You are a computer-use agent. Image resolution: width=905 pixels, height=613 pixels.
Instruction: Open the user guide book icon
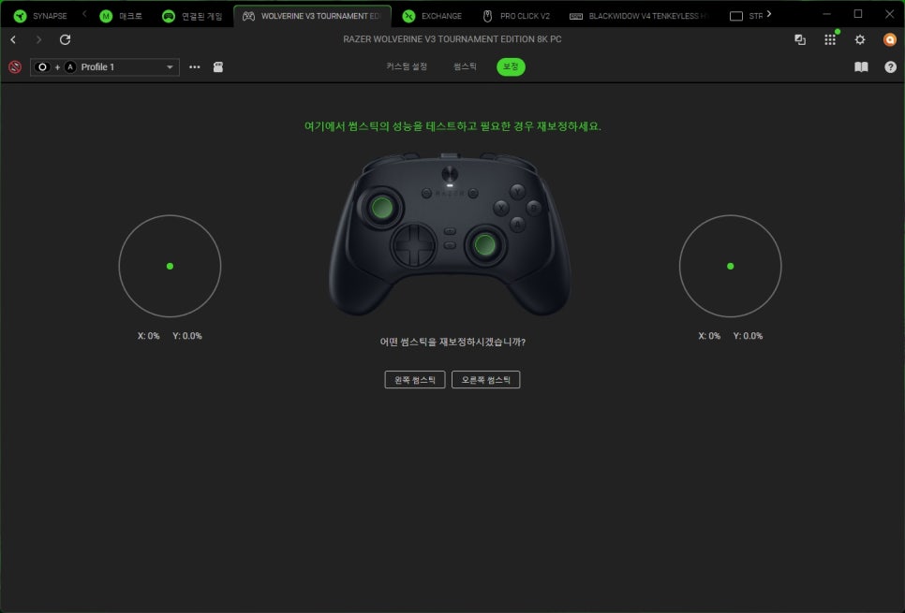[x=861, y=66]
